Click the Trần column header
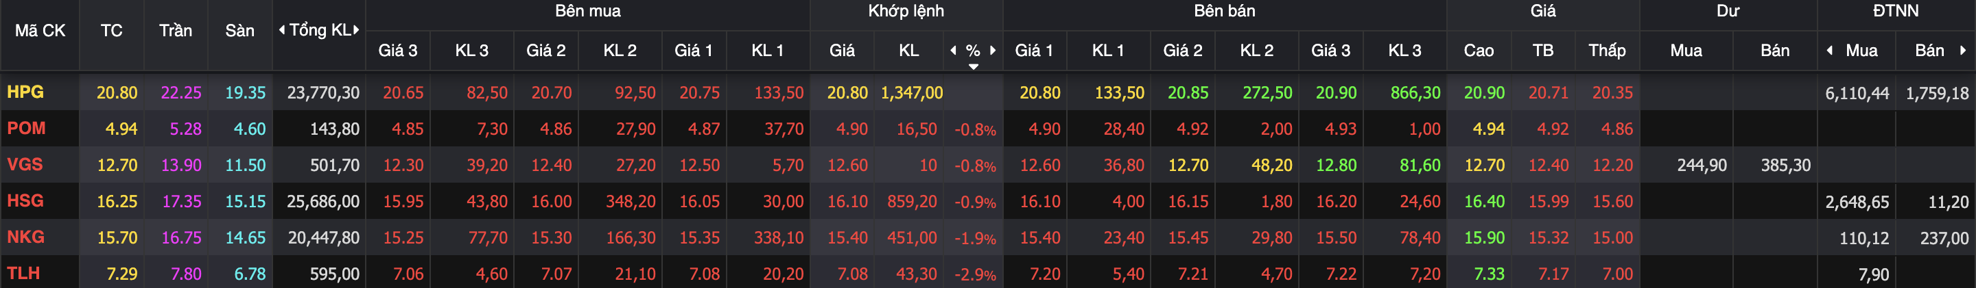The height and width of the screenshot is (288, 1976). coord(175,31)
